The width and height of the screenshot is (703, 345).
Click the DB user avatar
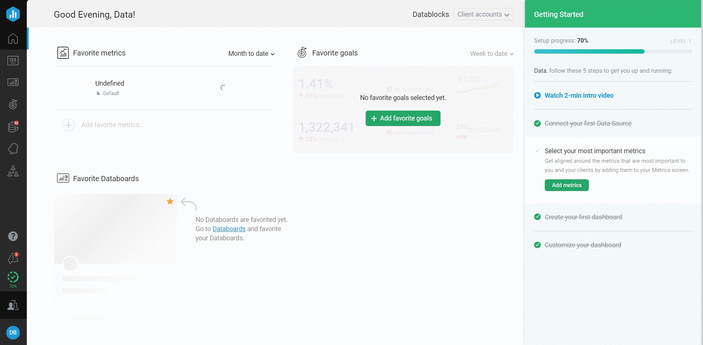pyautogui.click(x=13, y=333)
